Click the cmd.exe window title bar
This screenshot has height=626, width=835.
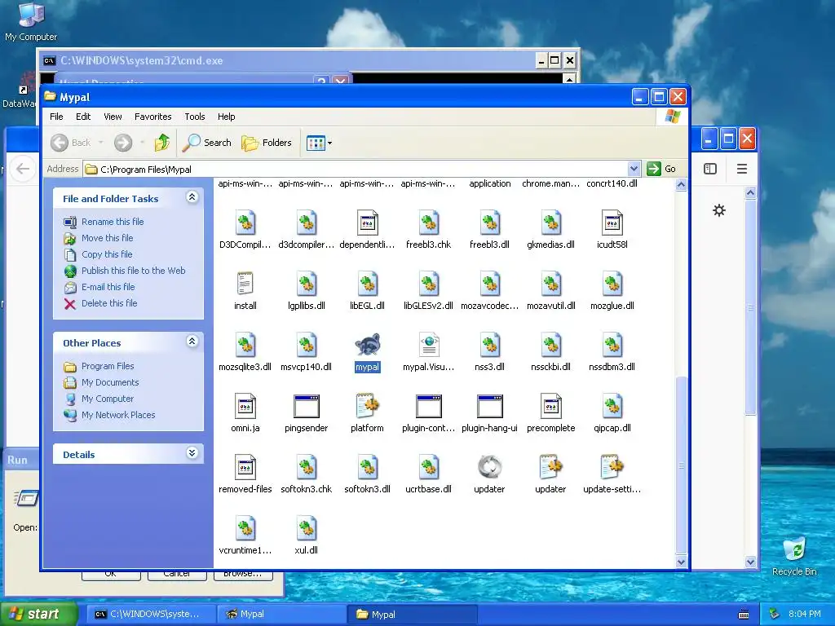[x=288, y=60]
